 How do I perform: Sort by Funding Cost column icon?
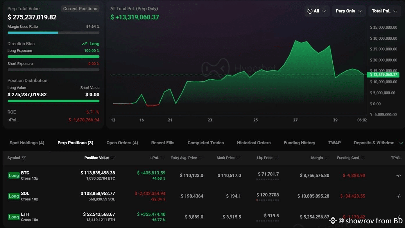pyautogui.click(x=363, y=158)
